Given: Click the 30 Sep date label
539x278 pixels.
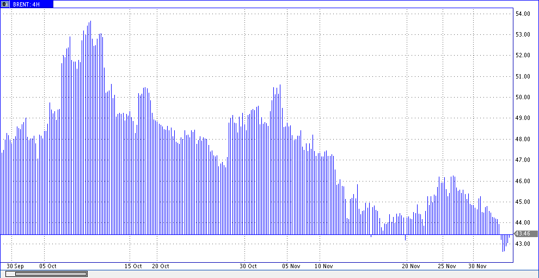Looking at the screenshot, I should tap(15, 267).
